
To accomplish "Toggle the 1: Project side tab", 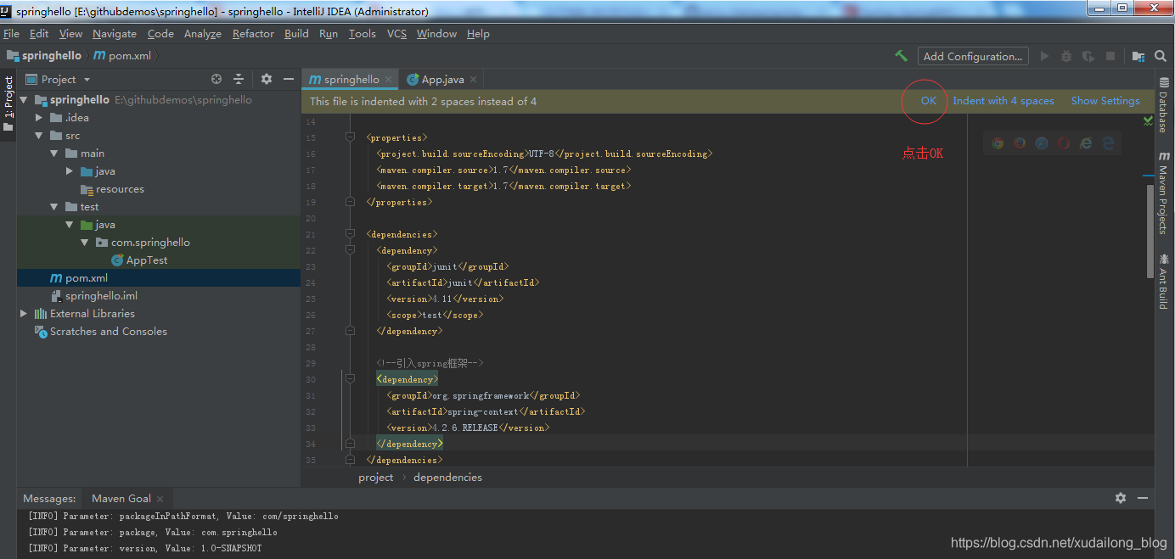I will click(8, 103).
